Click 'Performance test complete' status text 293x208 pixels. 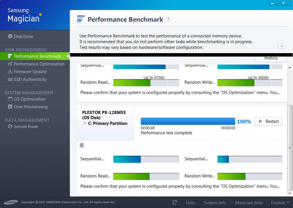coord(167,133)
